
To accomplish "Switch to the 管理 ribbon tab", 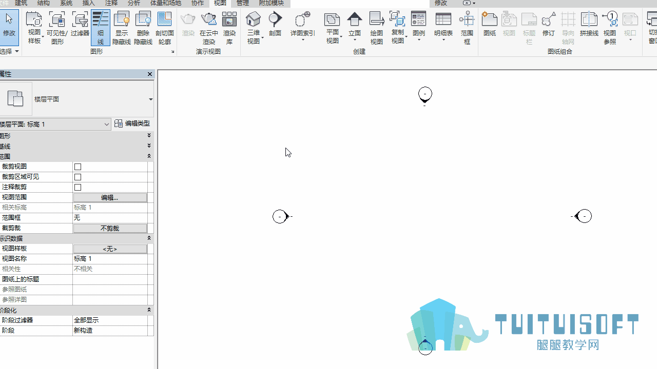I will point(242,3).
